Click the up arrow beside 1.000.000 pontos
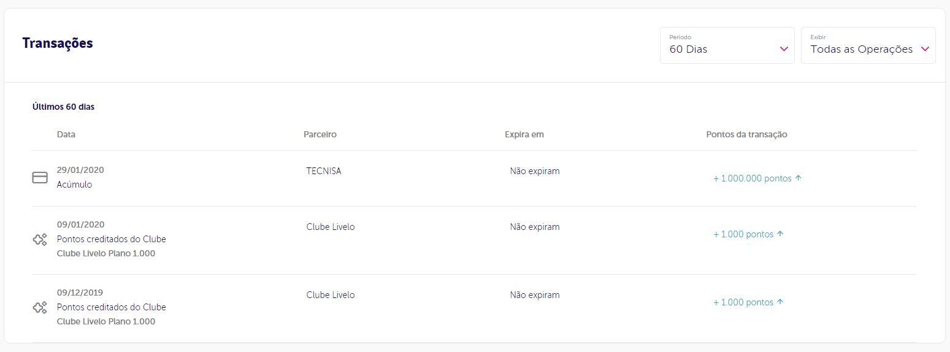This screenshot has height=352, width=950. coord(799,178)
